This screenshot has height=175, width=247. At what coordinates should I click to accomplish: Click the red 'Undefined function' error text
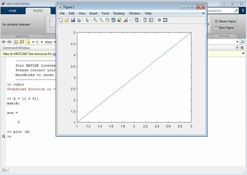pos(31,89)
